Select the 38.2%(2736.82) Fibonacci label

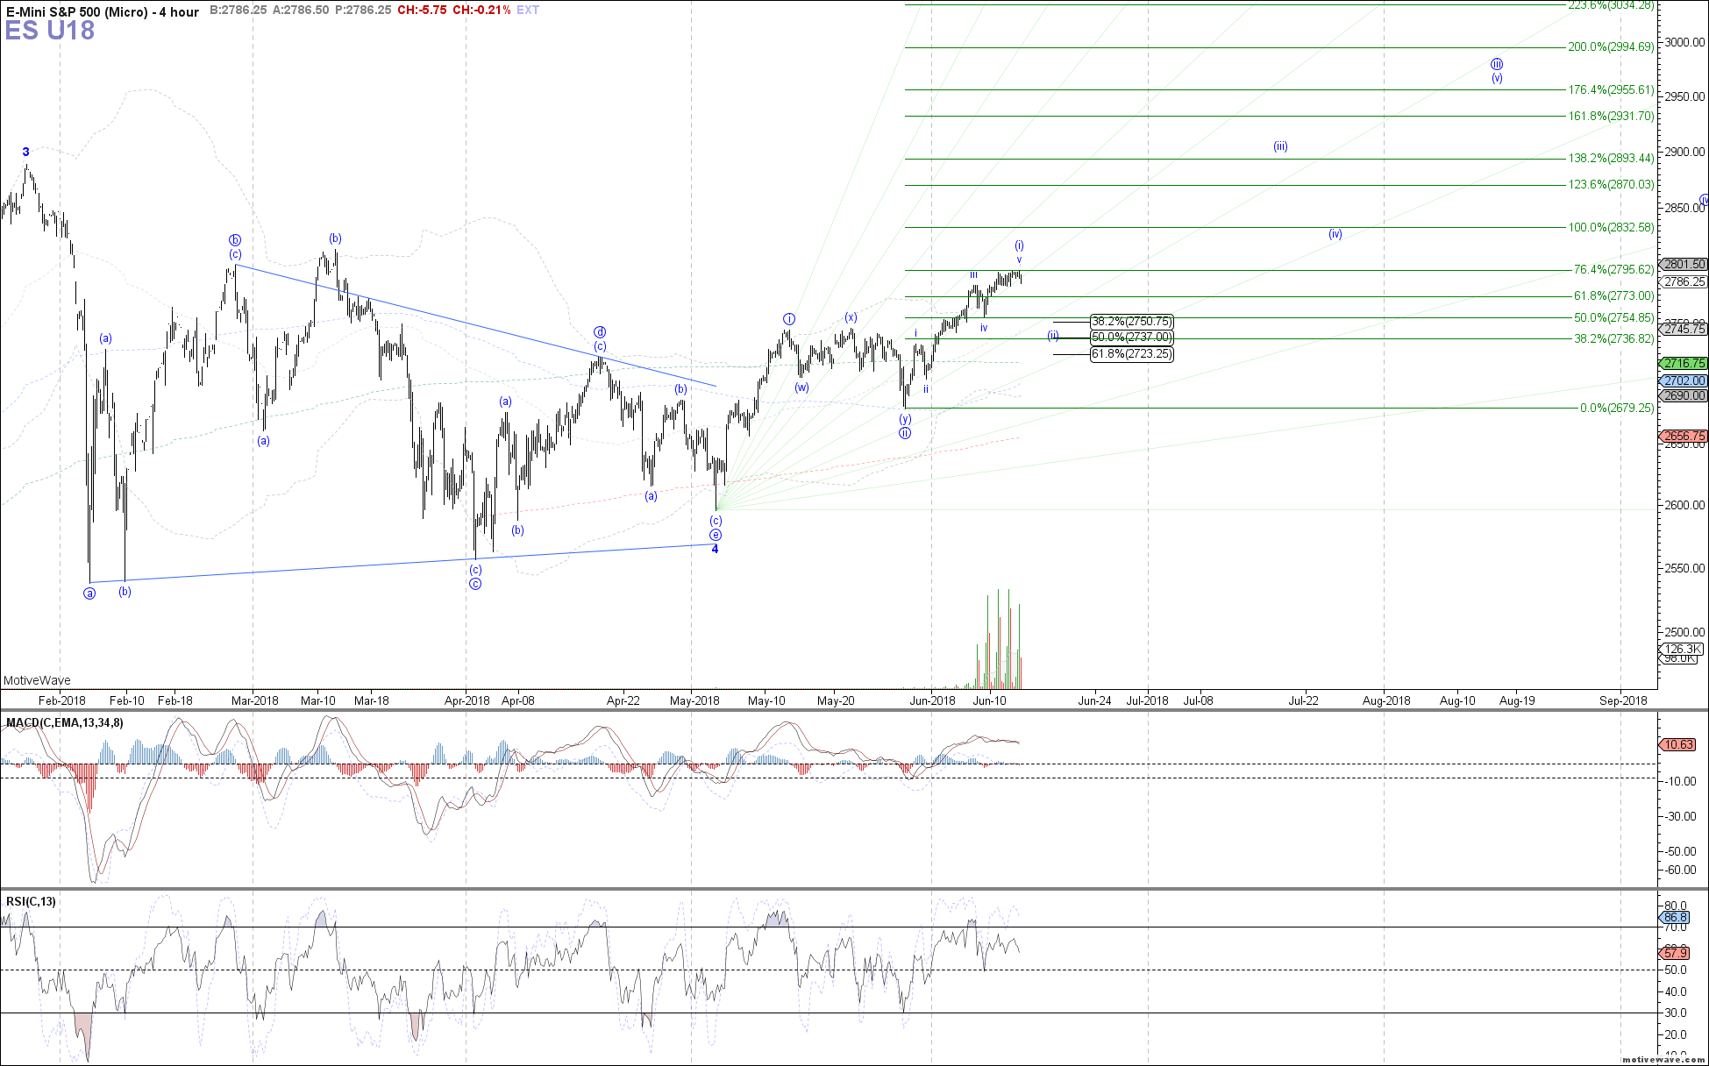(x=1613, y=339)
